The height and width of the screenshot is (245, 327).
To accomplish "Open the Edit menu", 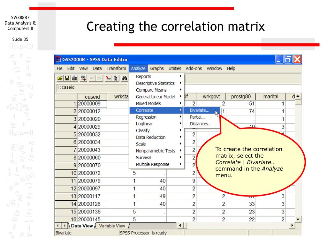I will pos(71,68).
